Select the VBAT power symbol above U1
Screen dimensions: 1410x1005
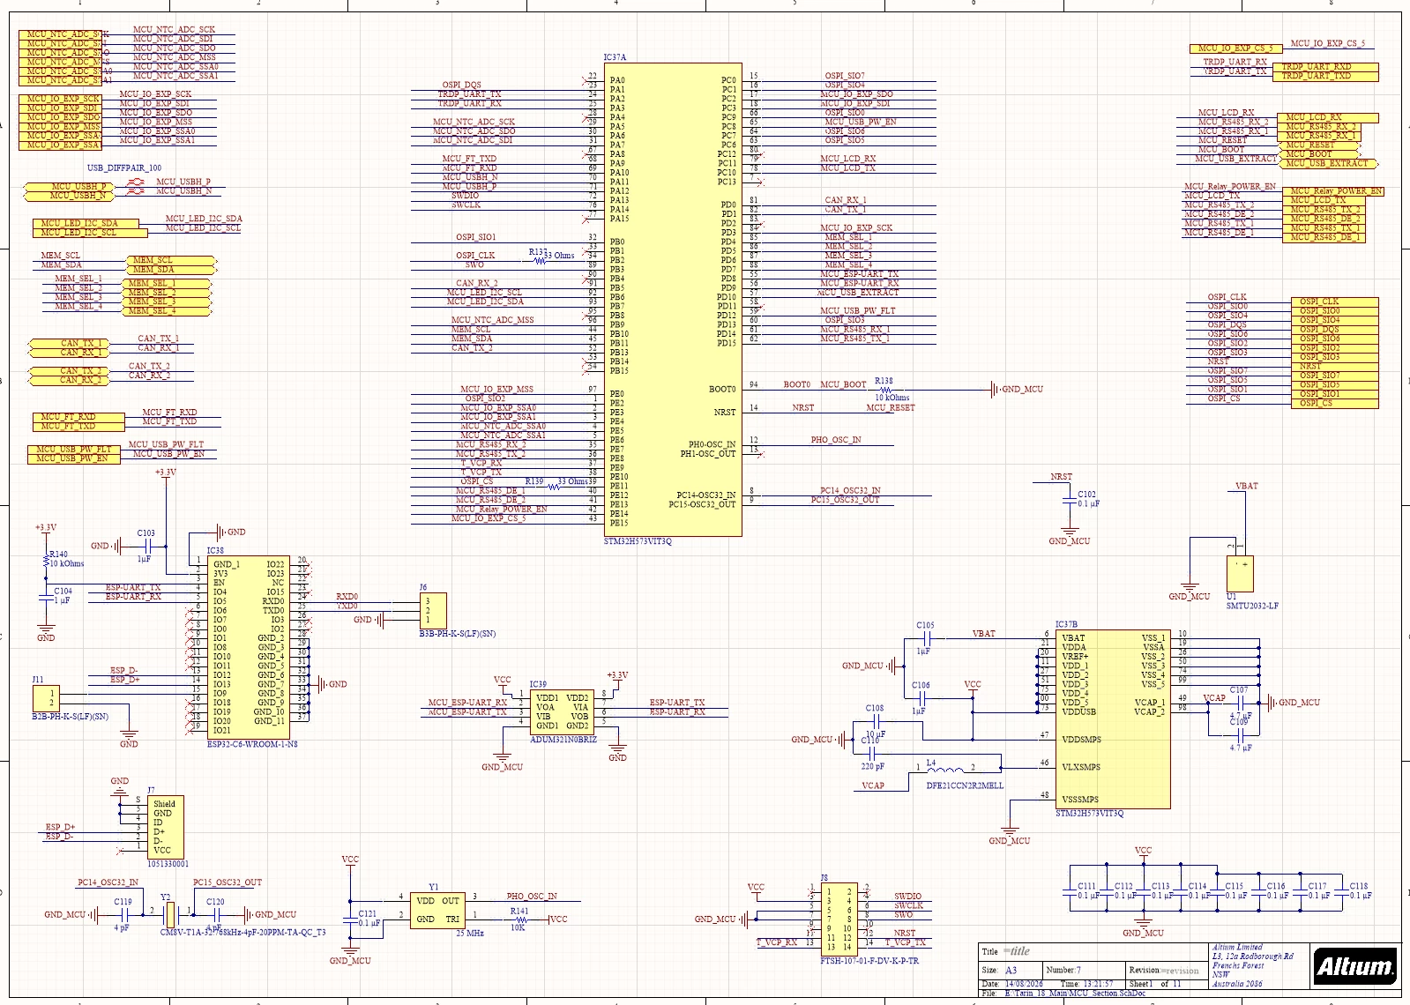point(1245,488)
